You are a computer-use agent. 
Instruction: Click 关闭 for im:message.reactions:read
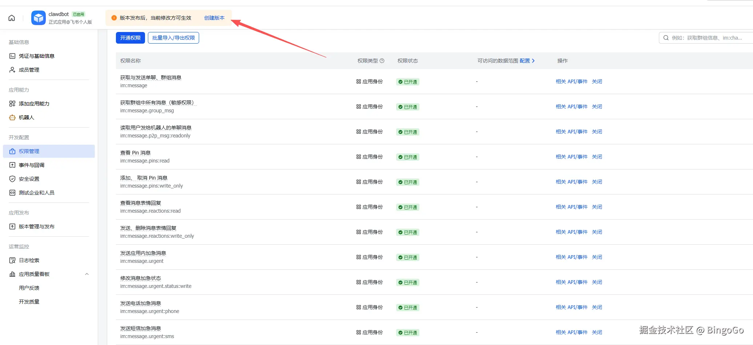[x=597, y=207]
